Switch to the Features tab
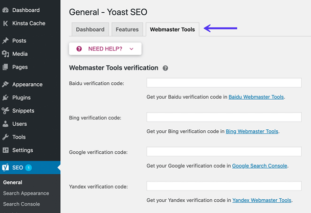This screenshot has width=311, height=213. tap(127, 30)
